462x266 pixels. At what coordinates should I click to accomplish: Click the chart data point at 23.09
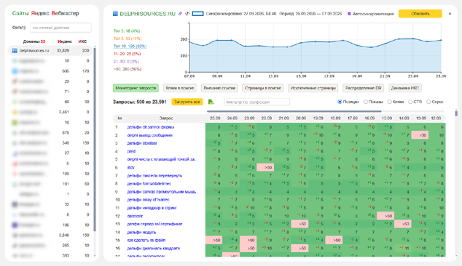pyautogui.click(x=413, y=39)
